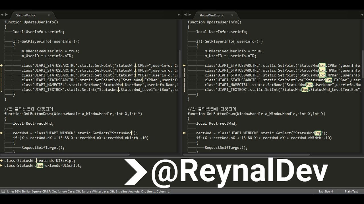Click 'class StatusWndExp extends UIScript;' in the bottom panel

tap(43, 165)
